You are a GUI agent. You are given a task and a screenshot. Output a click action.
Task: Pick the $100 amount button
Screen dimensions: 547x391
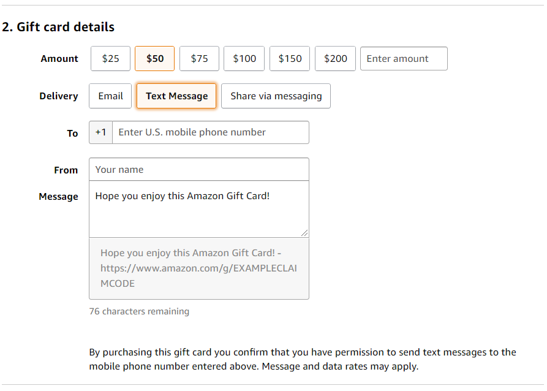[244, 58]
